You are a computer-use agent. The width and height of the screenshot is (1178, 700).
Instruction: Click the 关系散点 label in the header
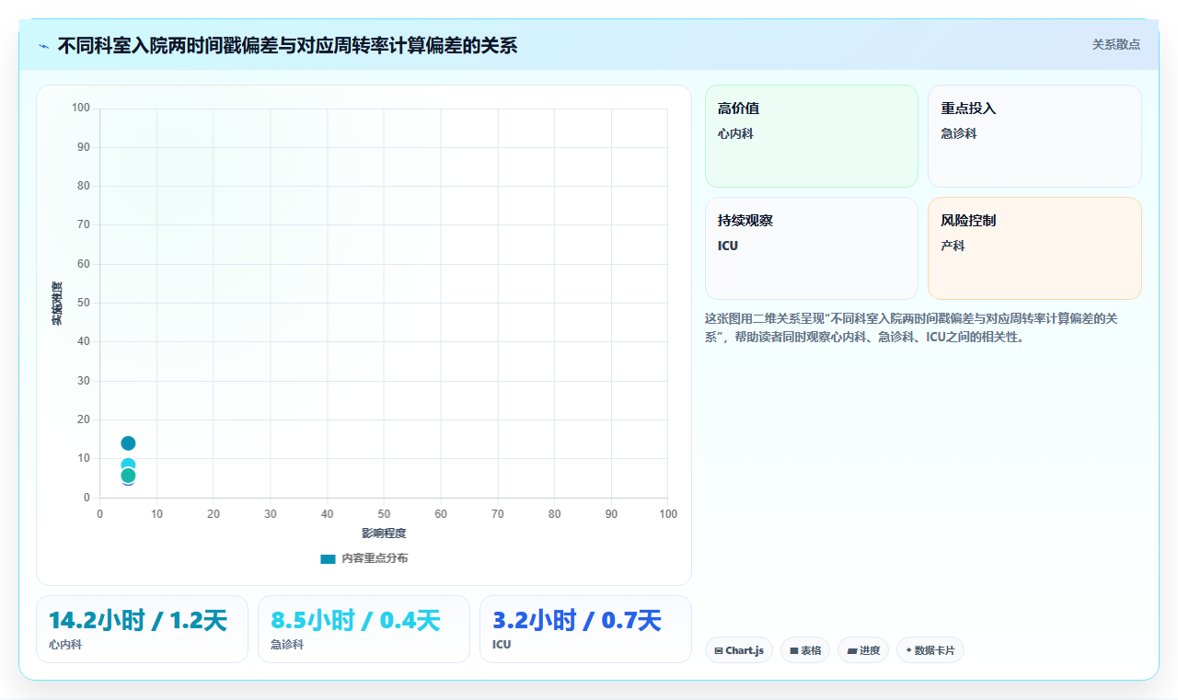pos(1115,44)
